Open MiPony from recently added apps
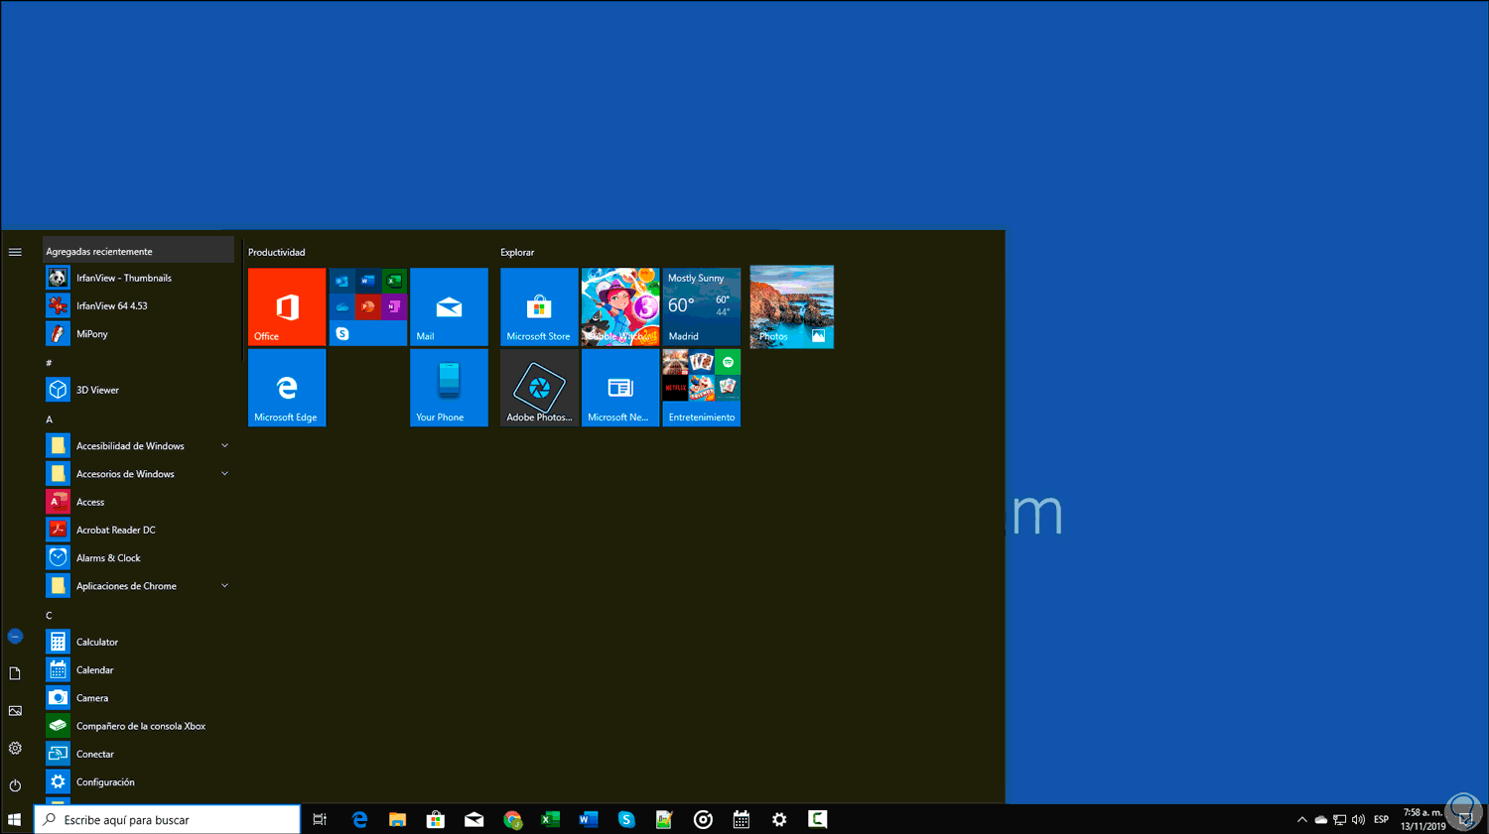The width and height of the screenshot is (1489, 834). [x=139, y=334]
